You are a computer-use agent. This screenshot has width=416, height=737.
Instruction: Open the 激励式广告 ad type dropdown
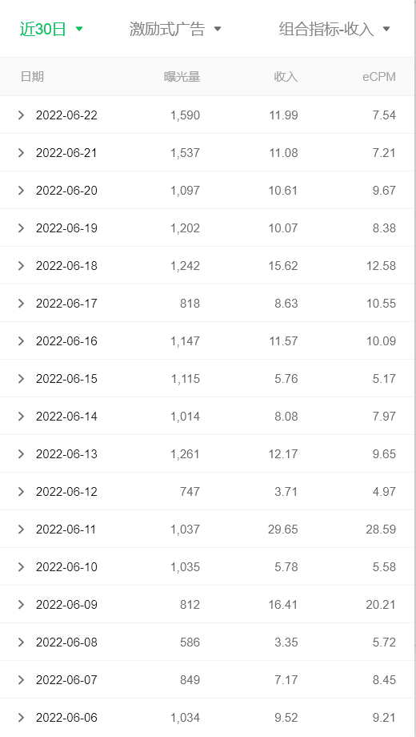(x=175, y=29)
